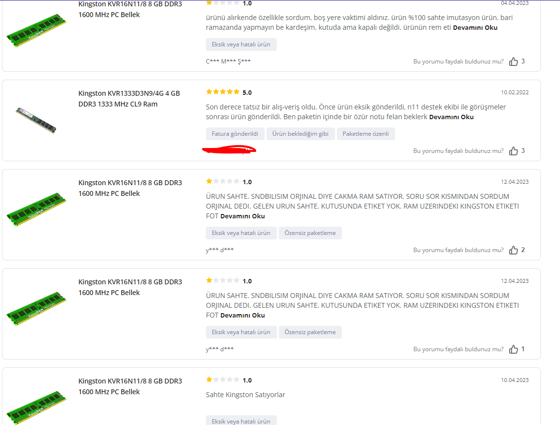Select the 'Fatura gönderildi' tag
Screen dimensions: 560x425
235,134
